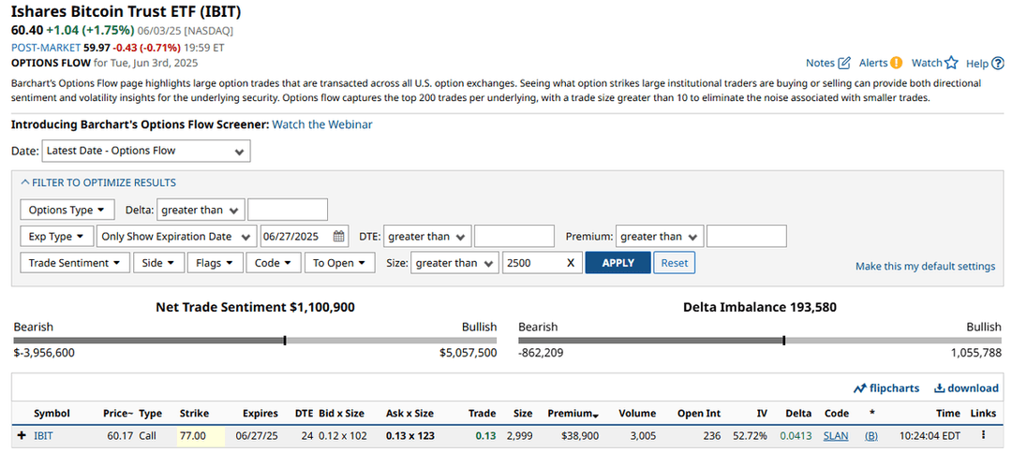This screenshot has width=1012, height=452.
Task: Open the Size comparison dropdown
Action: [454, 263]
